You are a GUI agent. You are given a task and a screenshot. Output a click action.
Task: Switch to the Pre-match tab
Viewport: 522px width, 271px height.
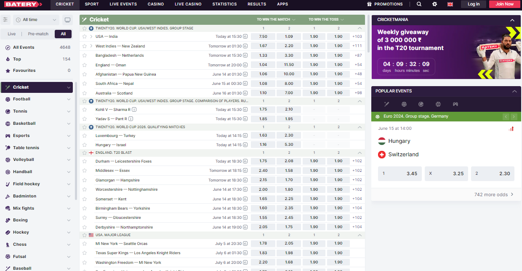38,34
